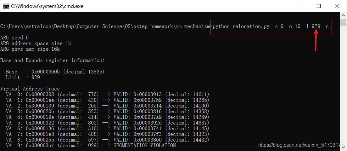
Task: Click the VA 9 row with 0x000003a1
Action: coord(91,146)
